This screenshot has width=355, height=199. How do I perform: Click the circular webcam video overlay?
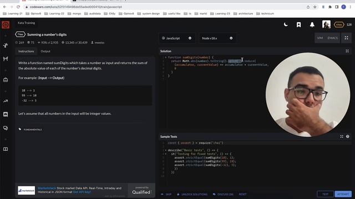click(308, 95)
